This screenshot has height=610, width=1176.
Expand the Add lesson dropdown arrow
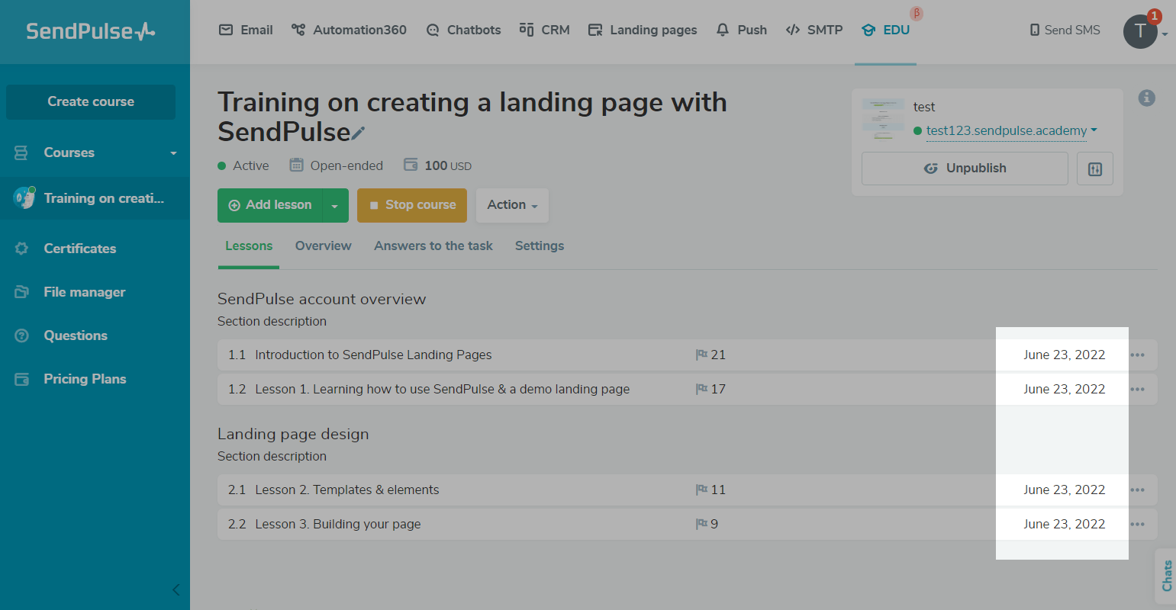pos(334,206)
